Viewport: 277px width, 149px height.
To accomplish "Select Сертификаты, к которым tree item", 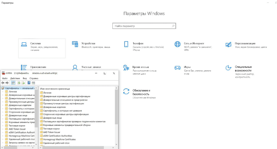I will pos(21,109).
